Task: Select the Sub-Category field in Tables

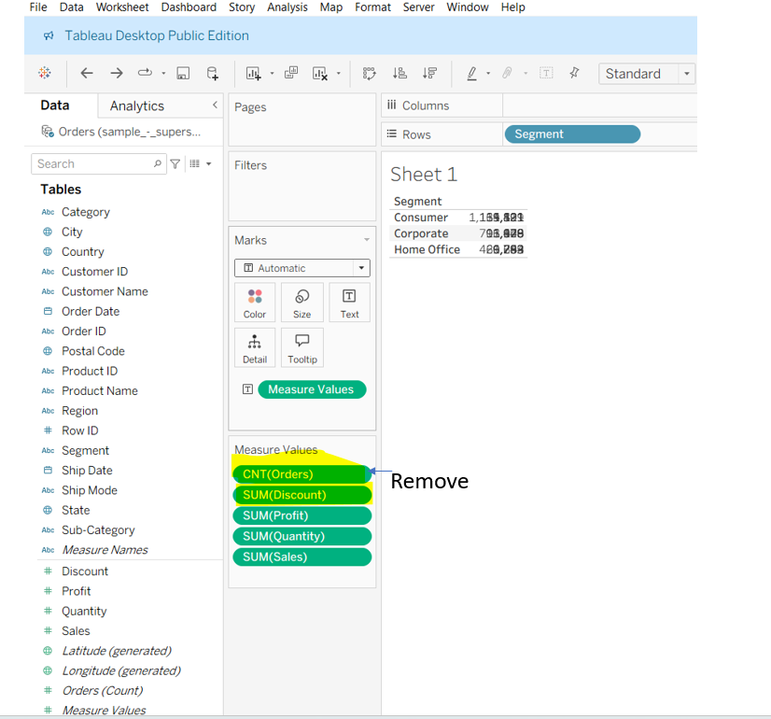Action: coord(98,530)
